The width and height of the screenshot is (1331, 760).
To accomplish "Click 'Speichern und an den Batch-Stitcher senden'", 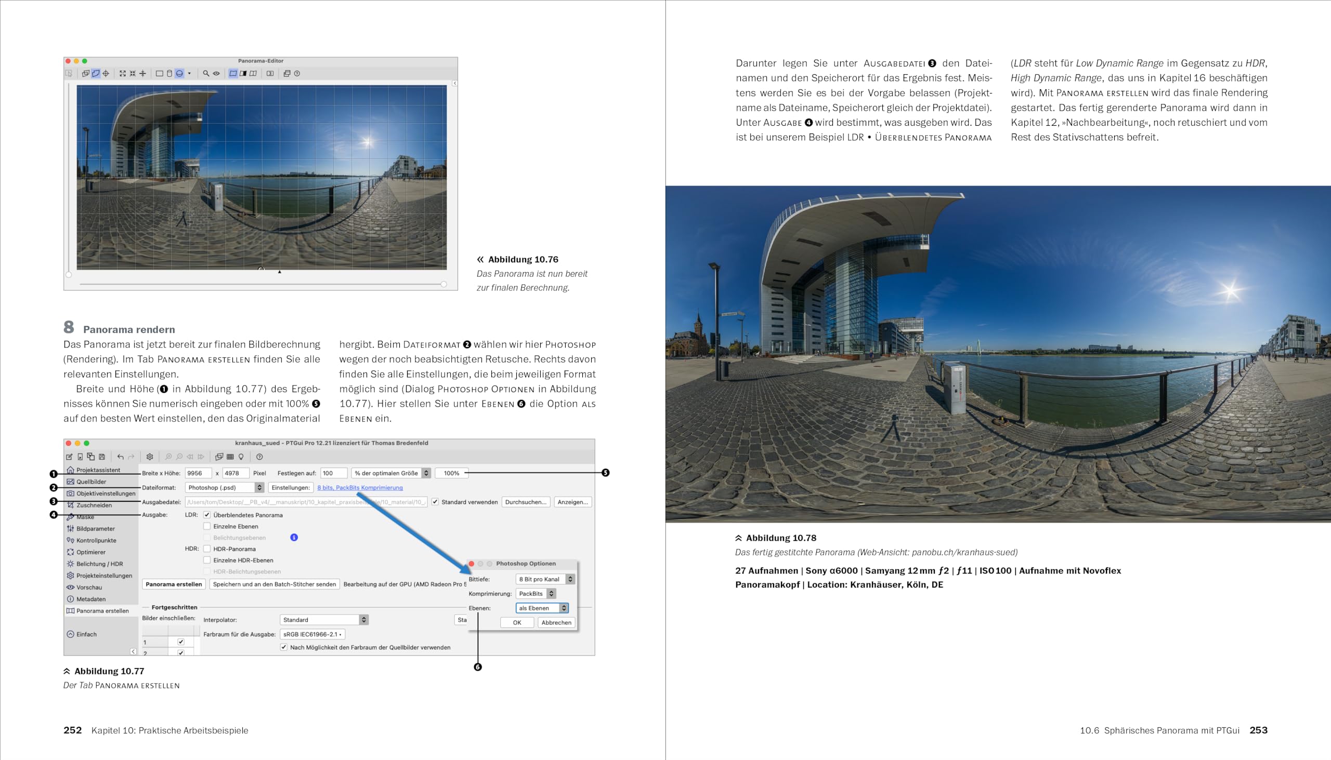I will click(274, 584).
